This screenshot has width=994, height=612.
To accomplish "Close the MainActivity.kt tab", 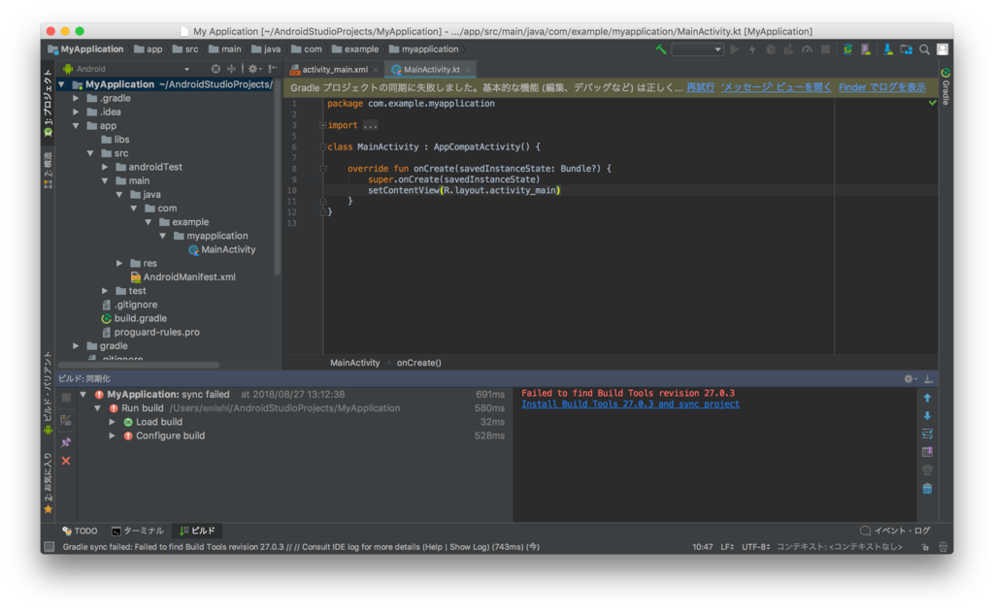I will [x=468, y=70].
